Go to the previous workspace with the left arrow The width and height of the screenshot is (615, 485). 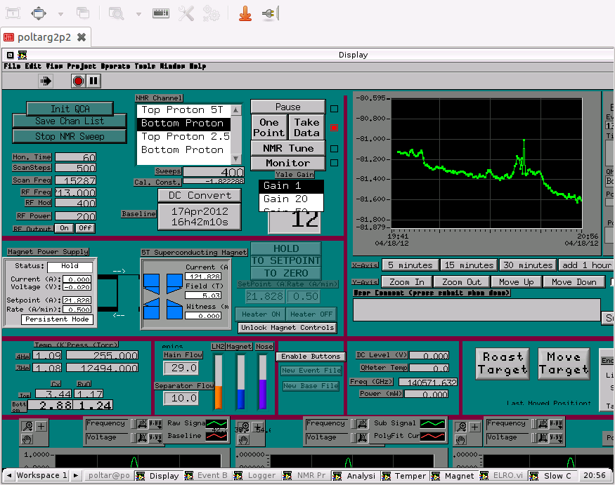(9, 476)
